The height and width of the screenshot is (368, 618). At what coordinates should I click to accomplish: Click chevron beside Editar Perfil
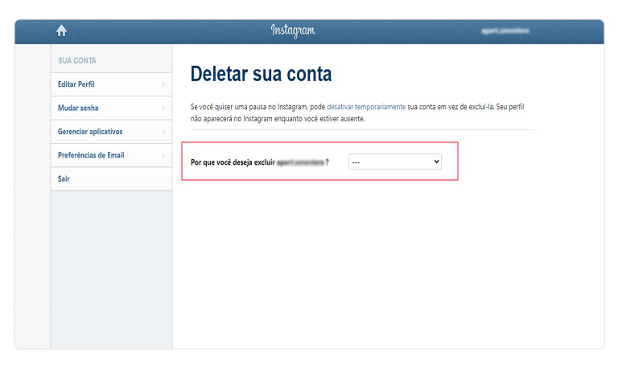pos(163,84)
